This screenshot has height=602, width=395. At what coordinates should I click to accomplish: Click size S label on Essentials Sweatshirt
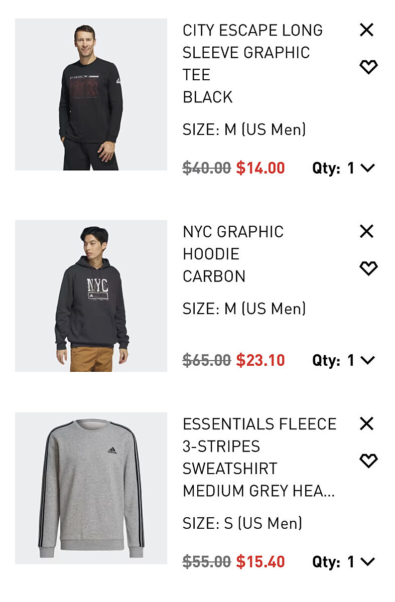pyautogui.click(x=242, y=523)
